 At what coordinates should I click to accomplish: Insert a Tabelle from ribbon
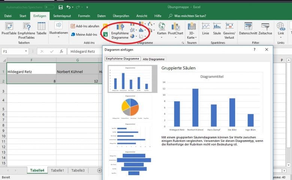[41, 28]
